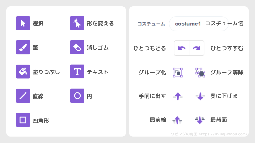Send backward with 奥に下げる down arrow
This screenshot has width=255, height=143.
click(200, 96)
